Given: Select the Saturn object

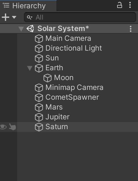Looking at the screenshot, I should pyautogui.click(x=57, y=127).
